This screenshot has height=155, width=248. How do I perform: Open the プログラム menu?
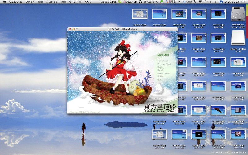tap(52, 2)
